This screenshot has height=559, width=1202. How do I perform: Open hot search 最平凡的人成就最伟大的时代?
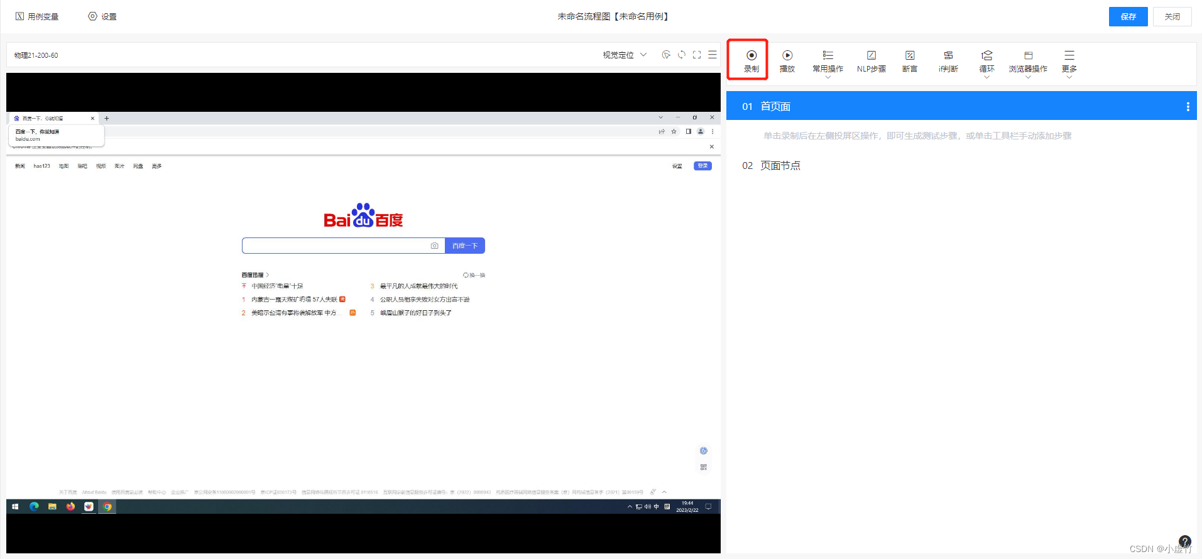click(418, 286)
